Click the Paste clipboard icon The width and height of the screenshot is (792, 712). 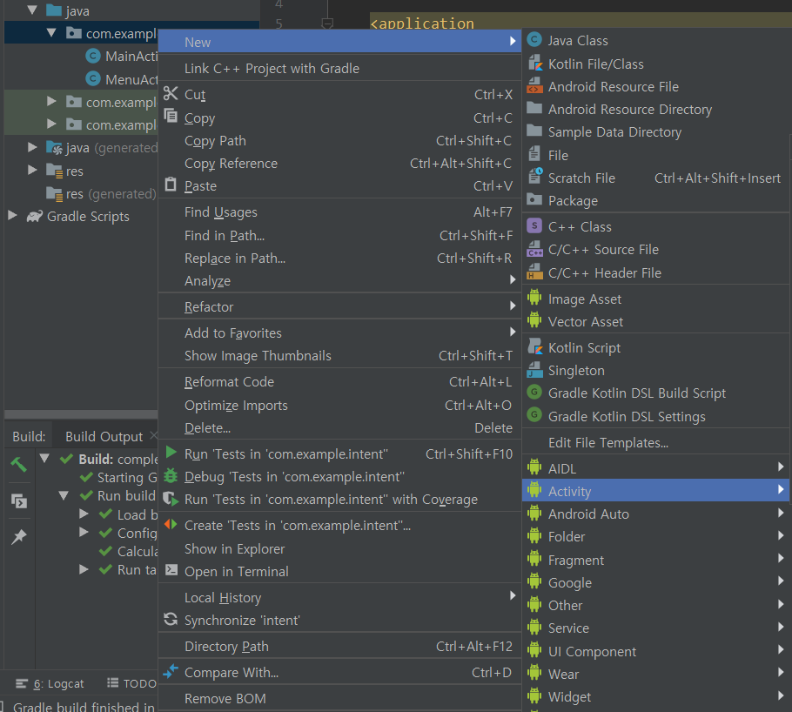click(171, 185)
